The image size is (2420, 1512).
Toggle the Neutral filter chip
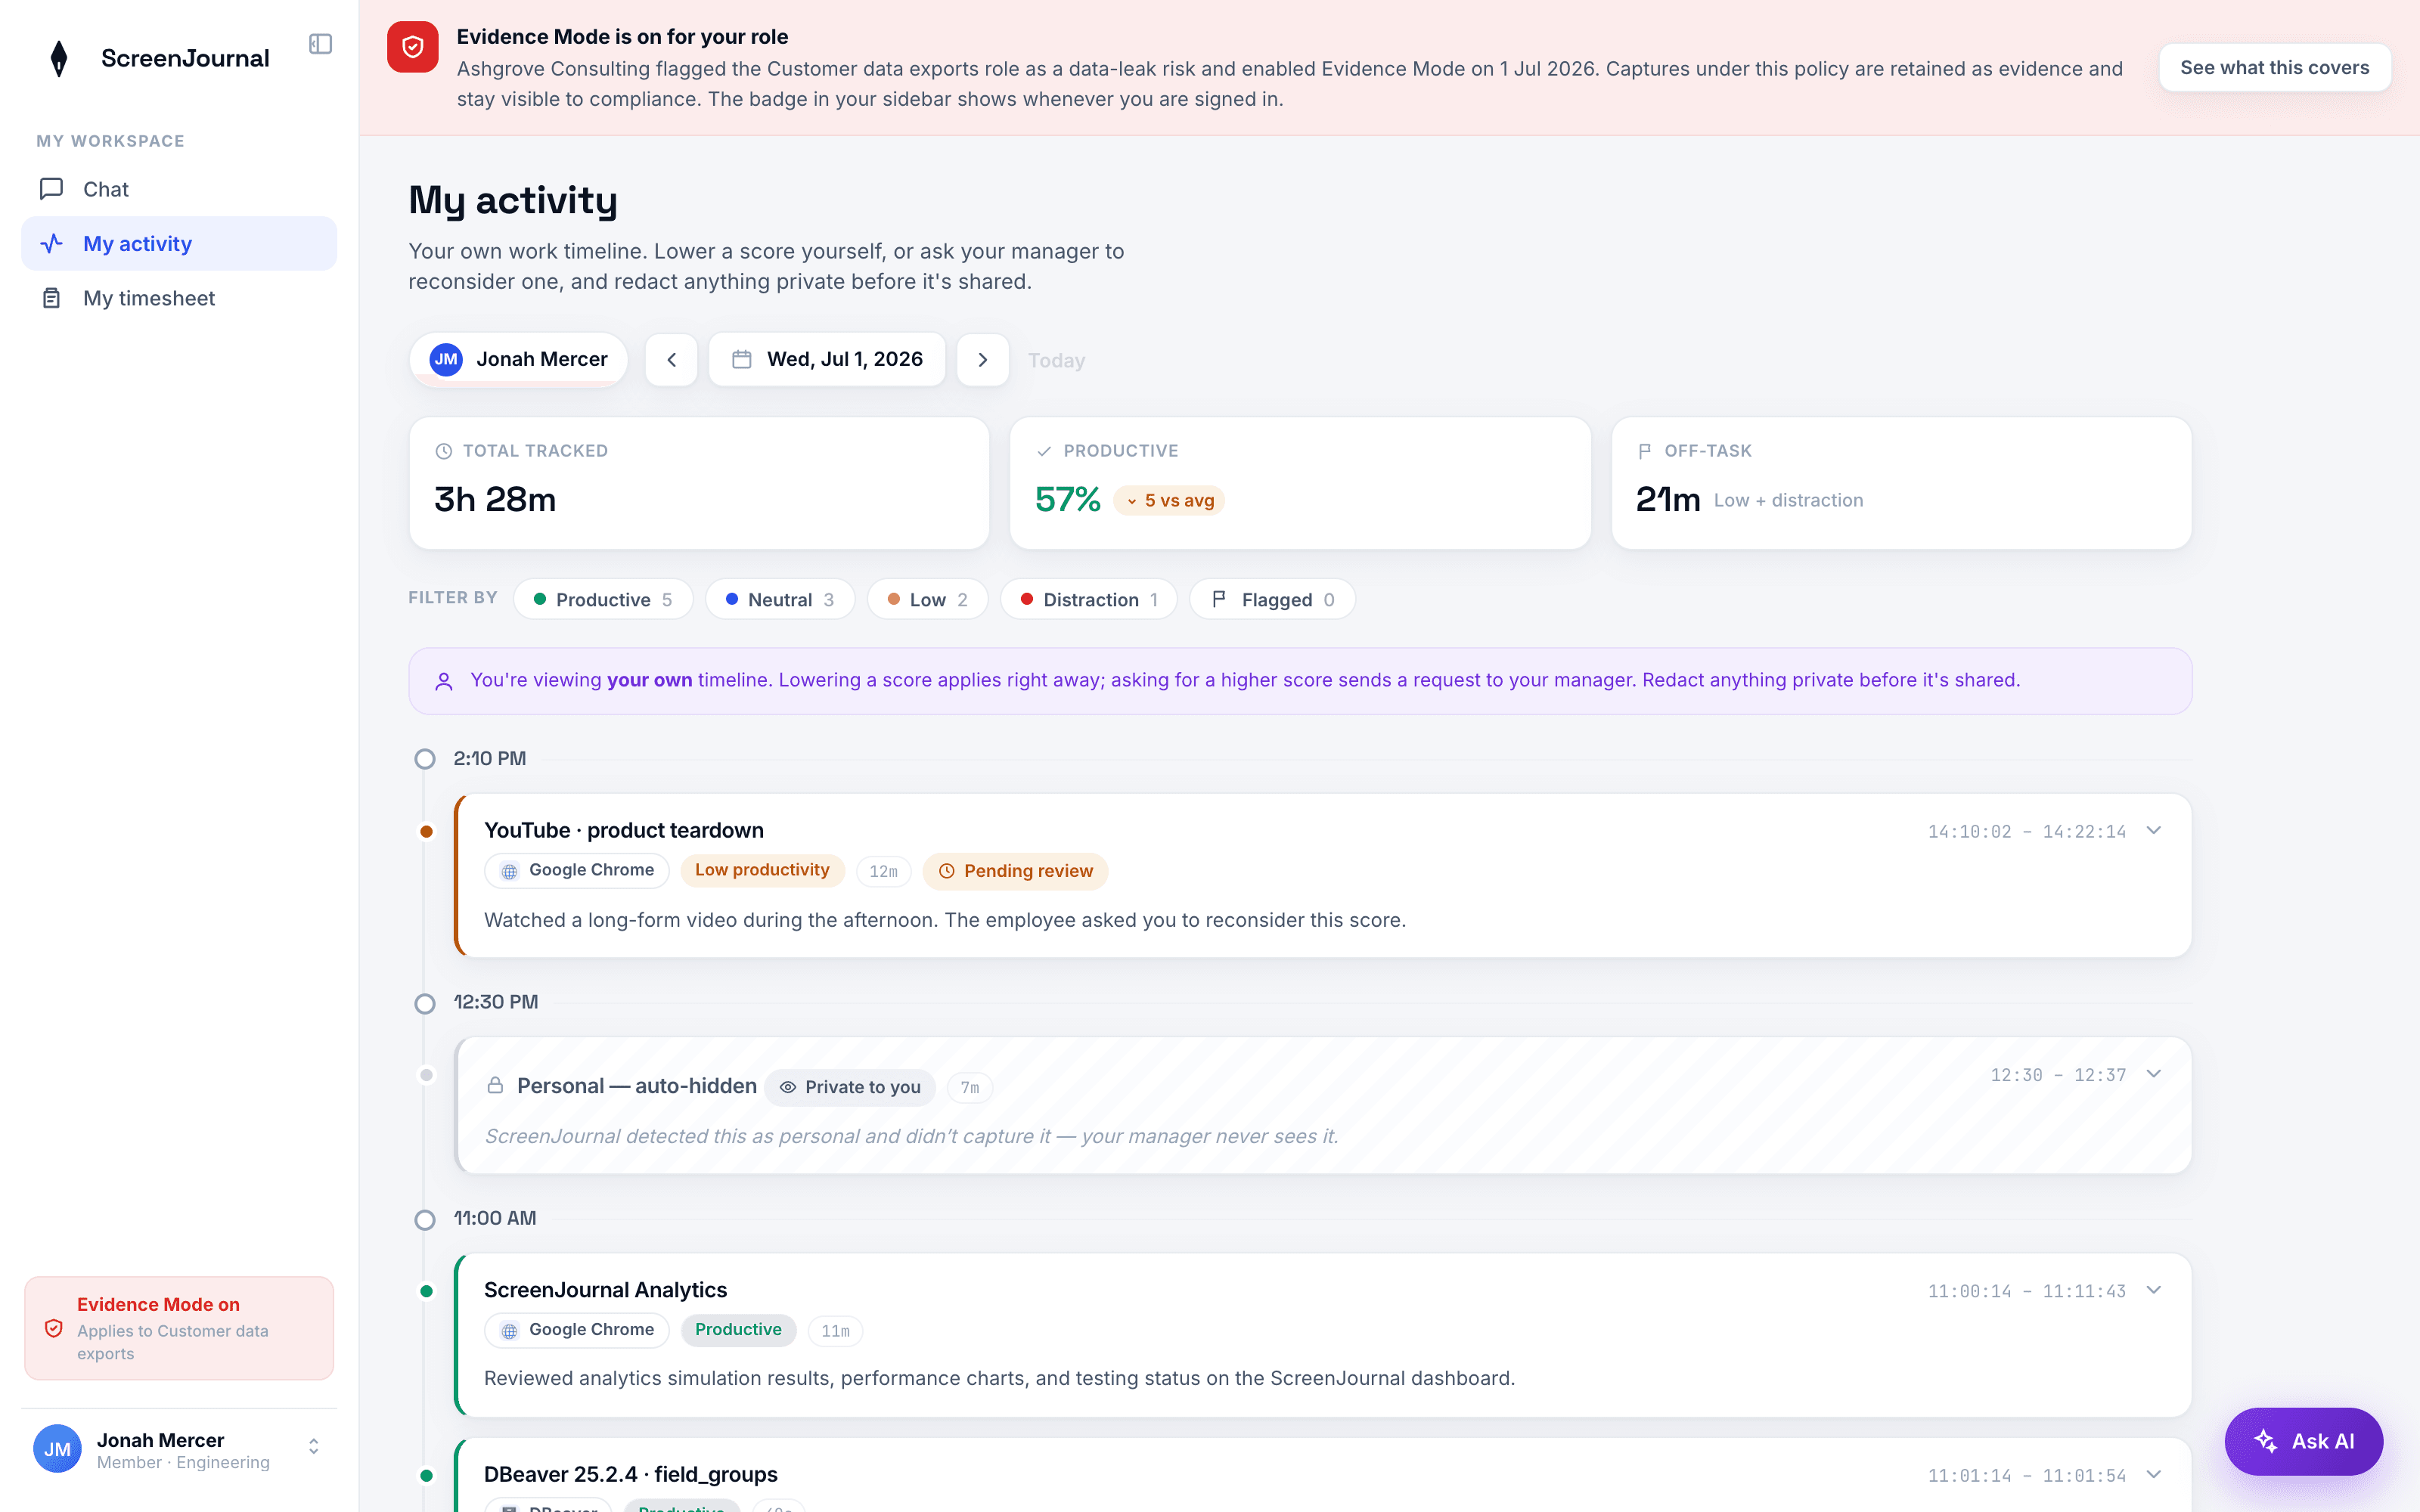[780, 599]
